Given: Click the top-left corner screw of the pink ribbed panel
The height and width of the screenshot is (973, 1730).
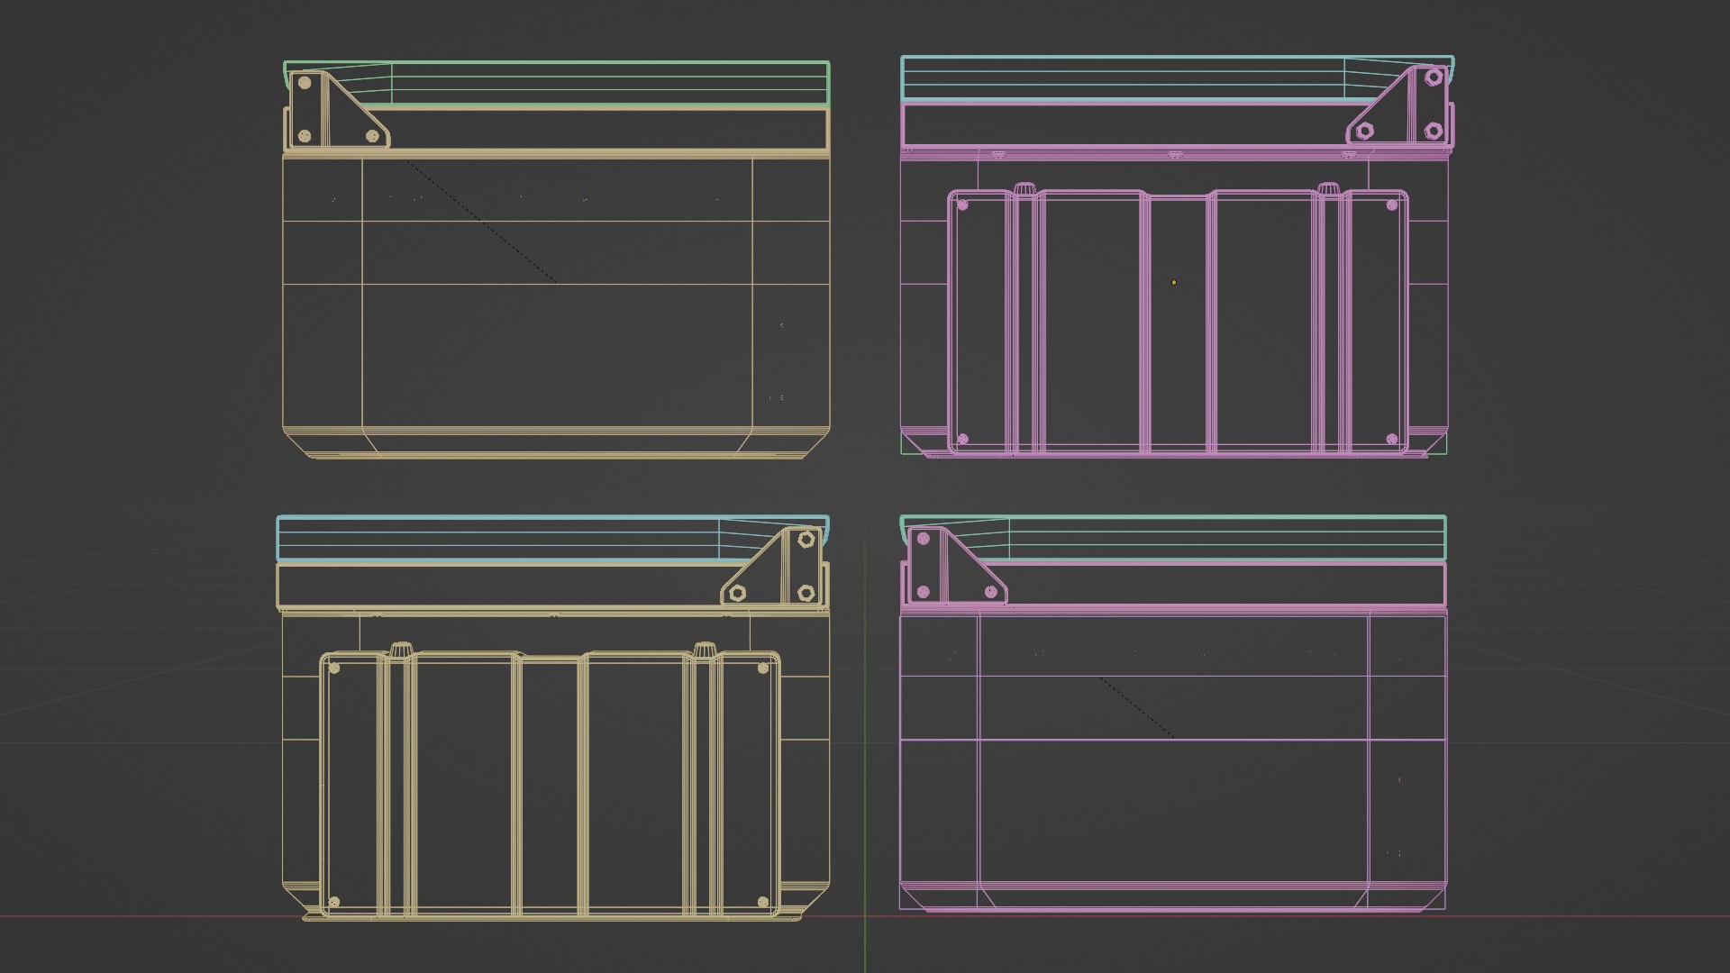Looking at the screenshot, I should point(962,205).
